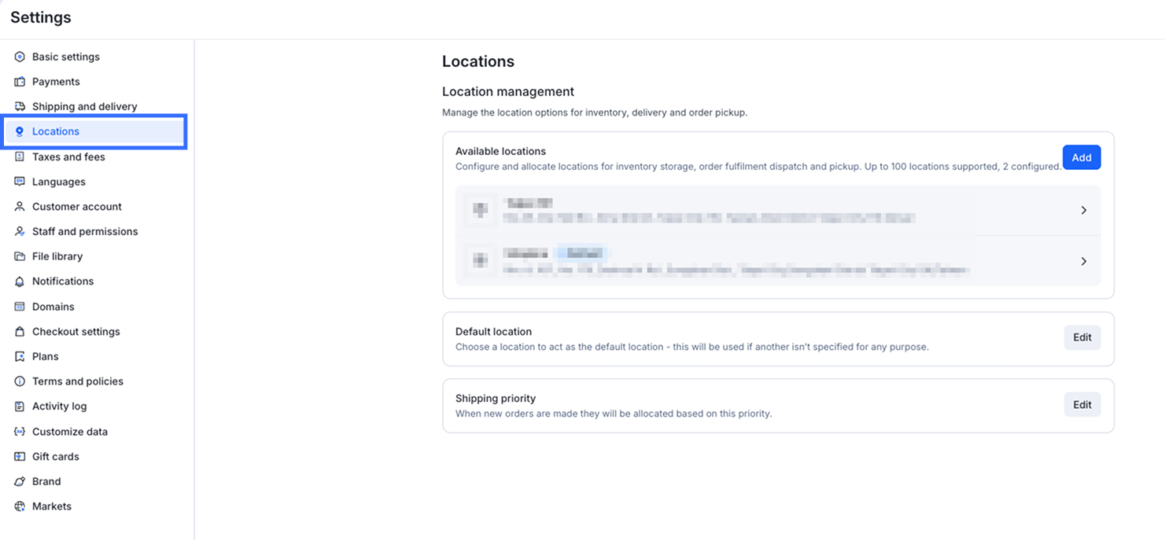Edit the Default location
Image resolution: width=1165 pixels, height=541 pixels.
pos(1082,337)
